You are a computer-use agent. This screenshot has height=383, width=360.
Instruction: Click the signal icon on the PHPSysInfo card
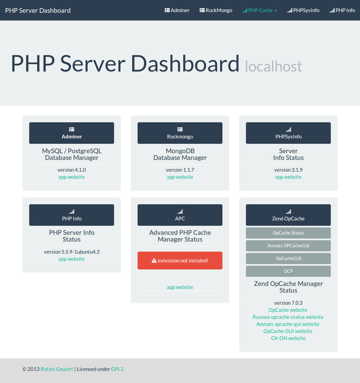(288, 129)
